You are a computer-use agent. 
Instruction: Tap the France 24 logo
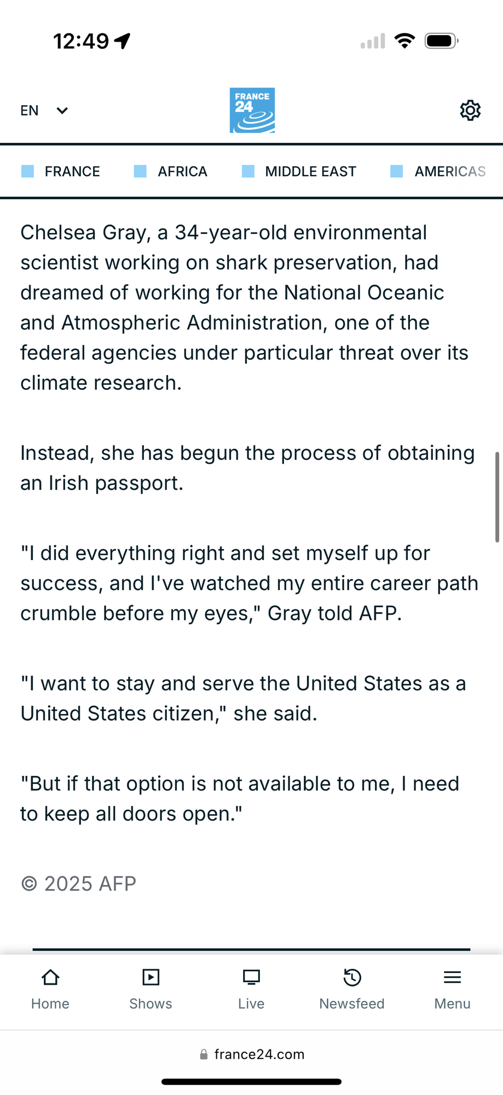[252, 111]
